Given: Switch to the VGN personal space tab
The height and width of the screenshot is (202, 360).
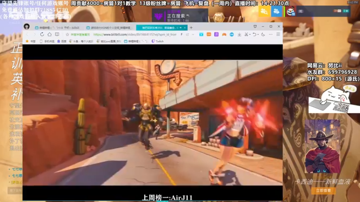Looking at the screenshot, I should point(110,28).
